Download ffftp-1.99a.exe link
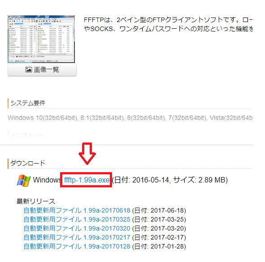265x262 pixels. (87, 180)
